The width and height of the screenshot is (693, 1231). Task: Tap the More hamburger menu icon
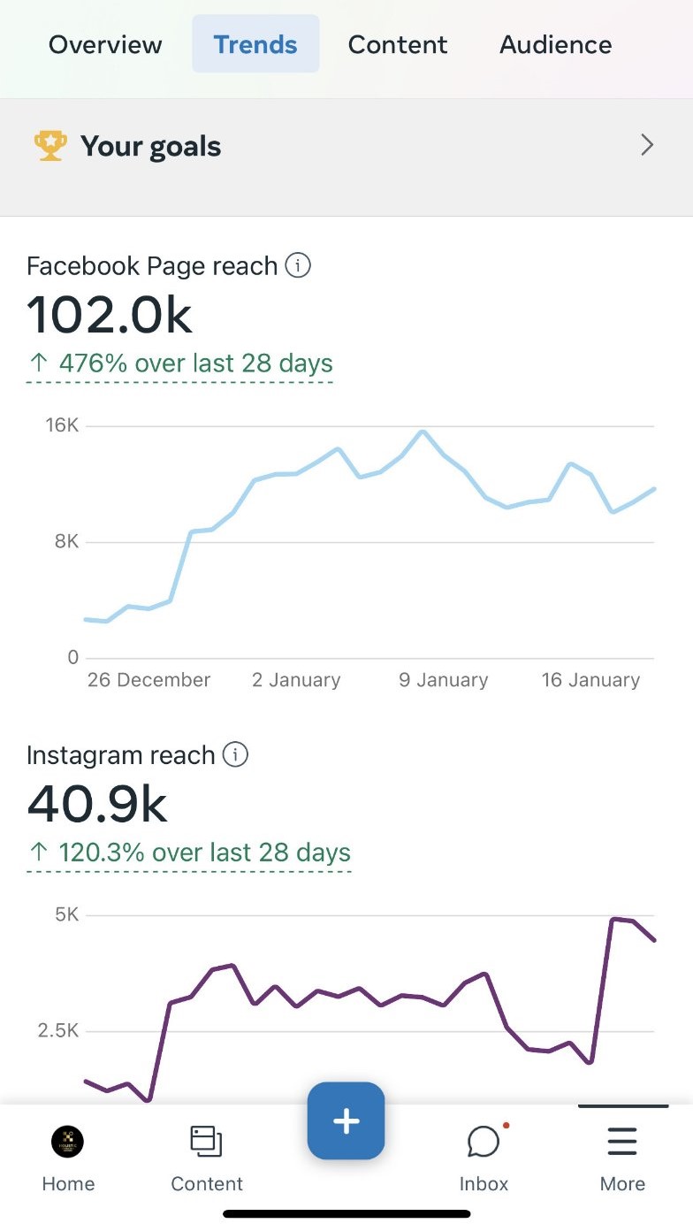(x=622, y=1142)
